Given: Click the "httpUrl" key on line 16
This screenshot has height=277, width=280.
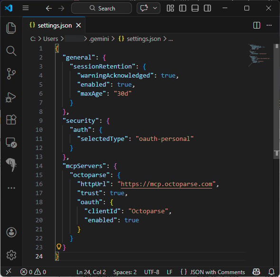Looking at the screenshot, I should click(x=93, y=184).
